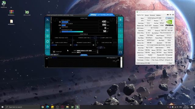Screen dimensions: 195x109
Task: Open GPU-Z hamburger menu
Action: [x=173, y=15]
